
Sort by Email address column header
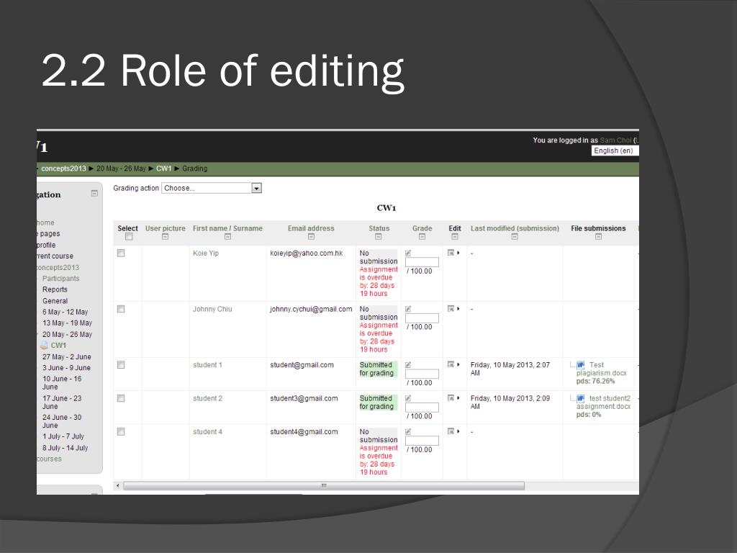[311, 228]
